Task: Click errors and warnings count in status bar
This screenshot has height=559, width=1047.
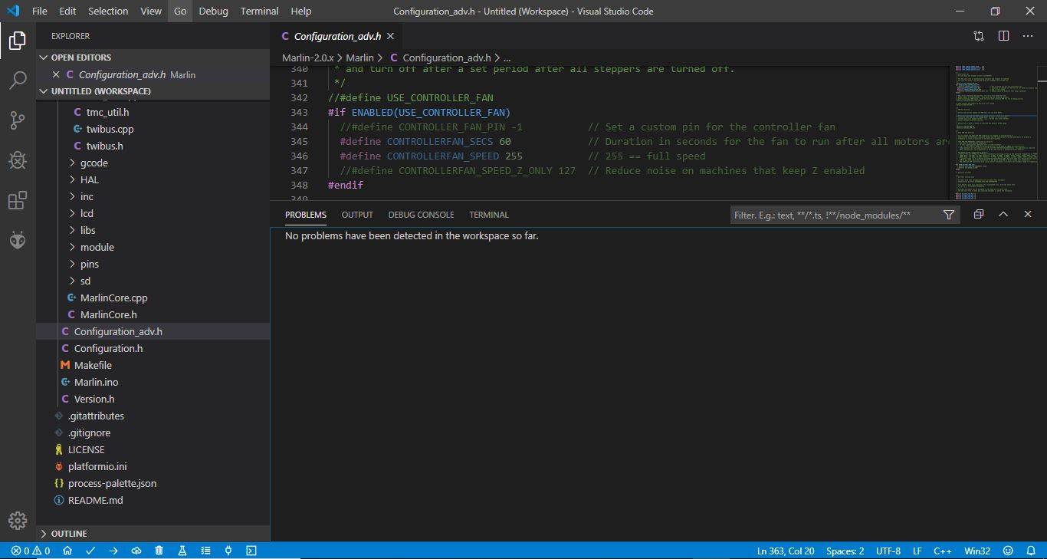Action: (31, 551)
